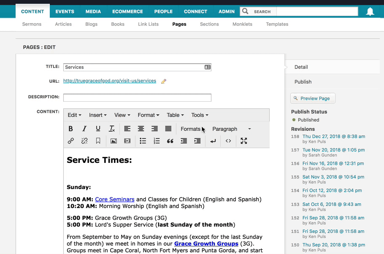Open the editor Edit menu
384x254 pixels.
tap(74, 115)
